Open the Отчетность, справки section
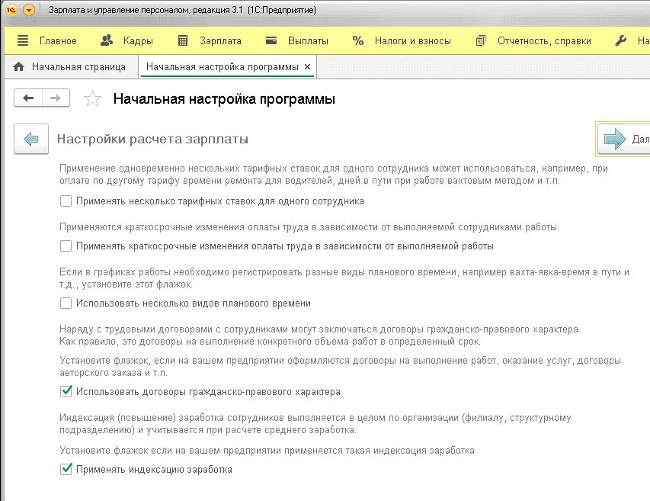650x501 pixels. 544,40
